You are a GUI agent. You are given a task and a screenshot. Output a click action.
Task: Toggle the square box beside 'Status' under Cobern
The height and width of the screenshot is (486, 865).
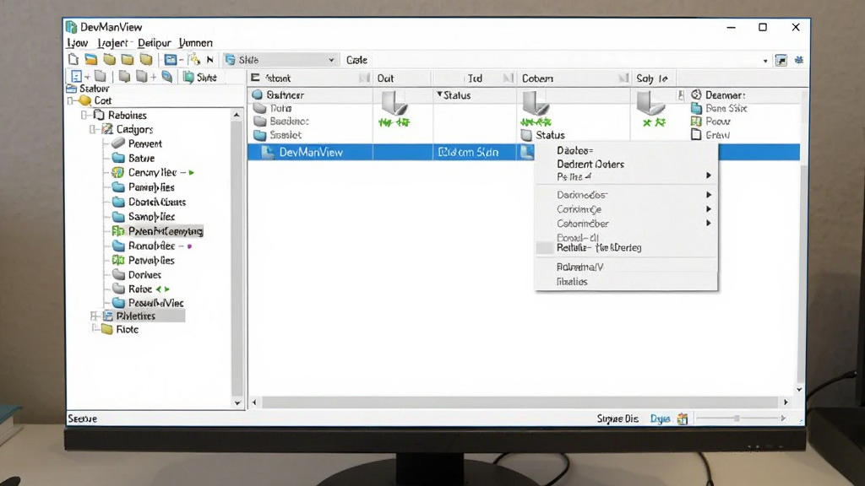527,135
